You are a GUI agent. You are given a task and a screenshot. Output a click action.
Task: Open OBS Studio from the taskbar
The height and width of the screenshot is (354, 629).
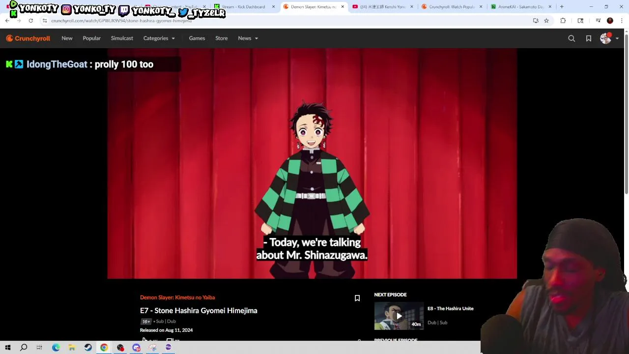120,348
